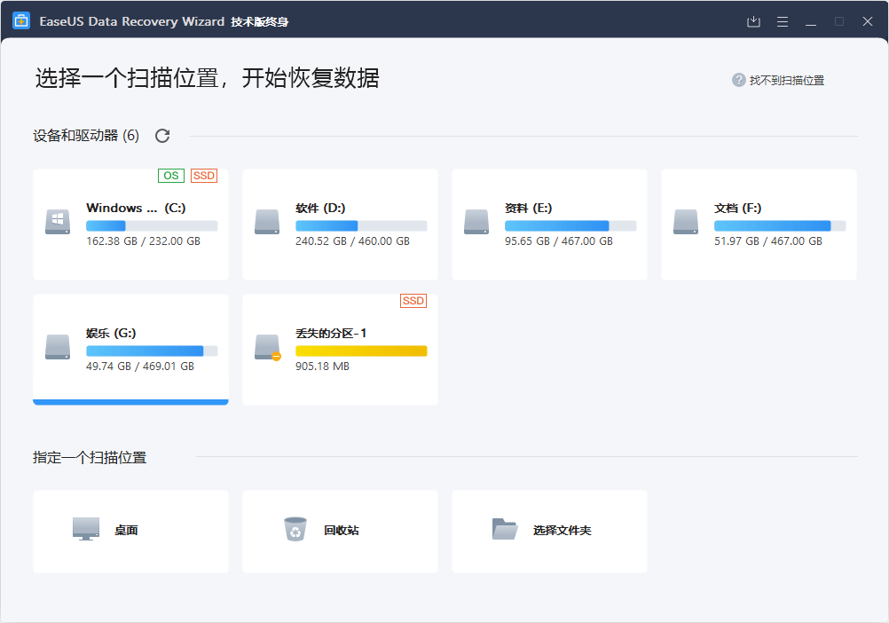Viewport: 889px width, 623px height.
Task: Choose the 桌面 scan location
Action: click(131, 532)
